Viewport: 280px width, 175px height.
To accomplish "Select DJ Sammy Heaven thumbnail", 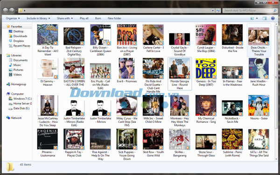I will click(48, 68).
